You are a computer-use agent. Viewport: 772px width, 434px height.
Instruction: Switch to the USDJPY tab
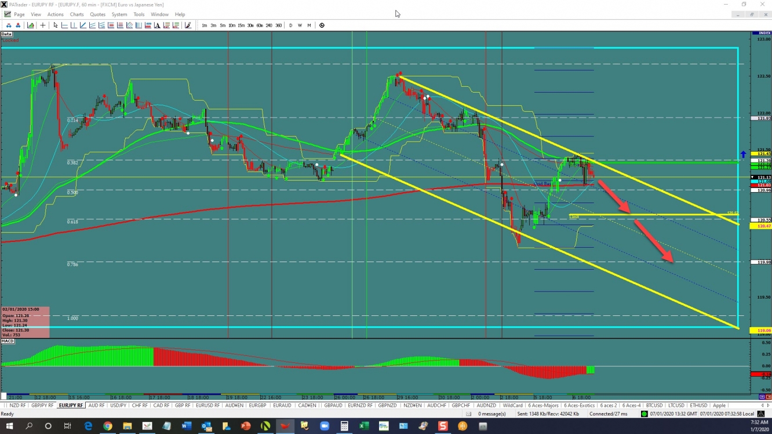[118, 405]
